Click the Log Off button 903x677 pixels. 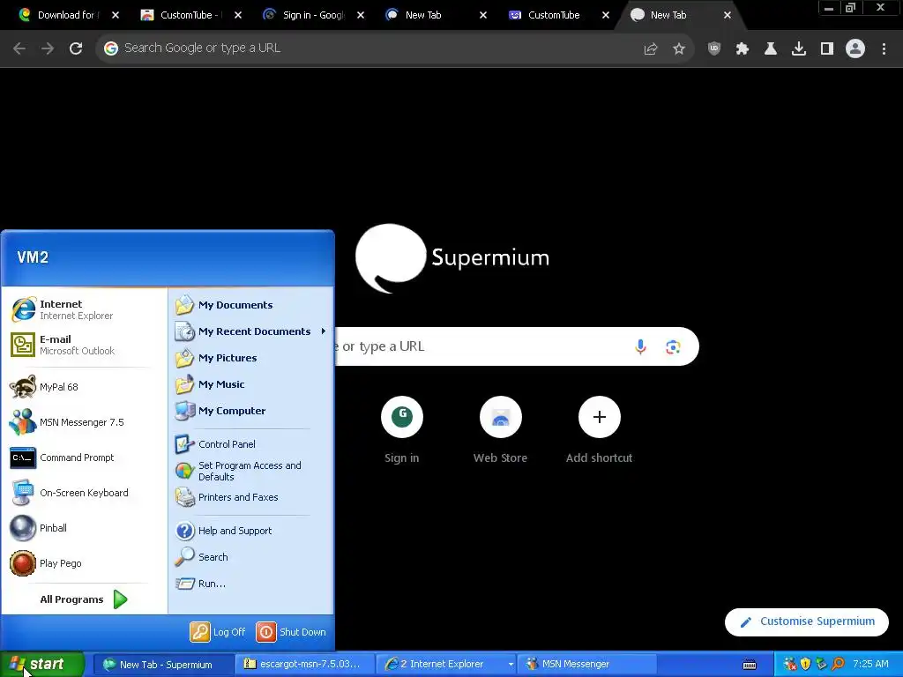click(219, 632)
